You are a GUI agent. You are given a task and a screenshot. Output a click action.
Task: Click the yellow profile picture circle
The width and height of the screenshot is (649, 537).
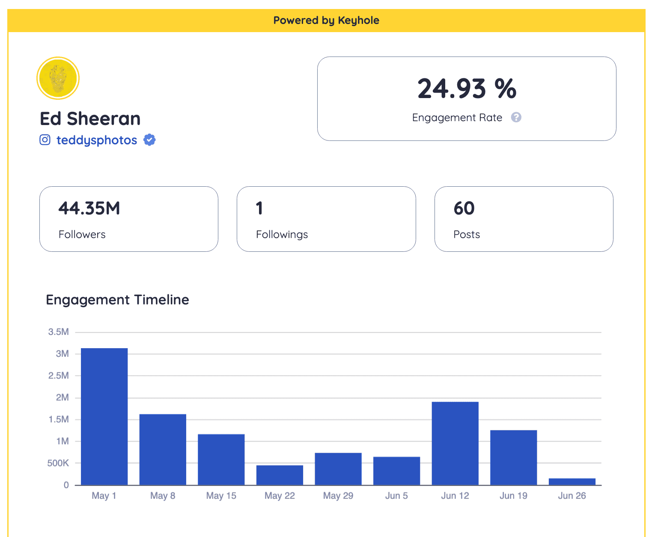point(58,78)
